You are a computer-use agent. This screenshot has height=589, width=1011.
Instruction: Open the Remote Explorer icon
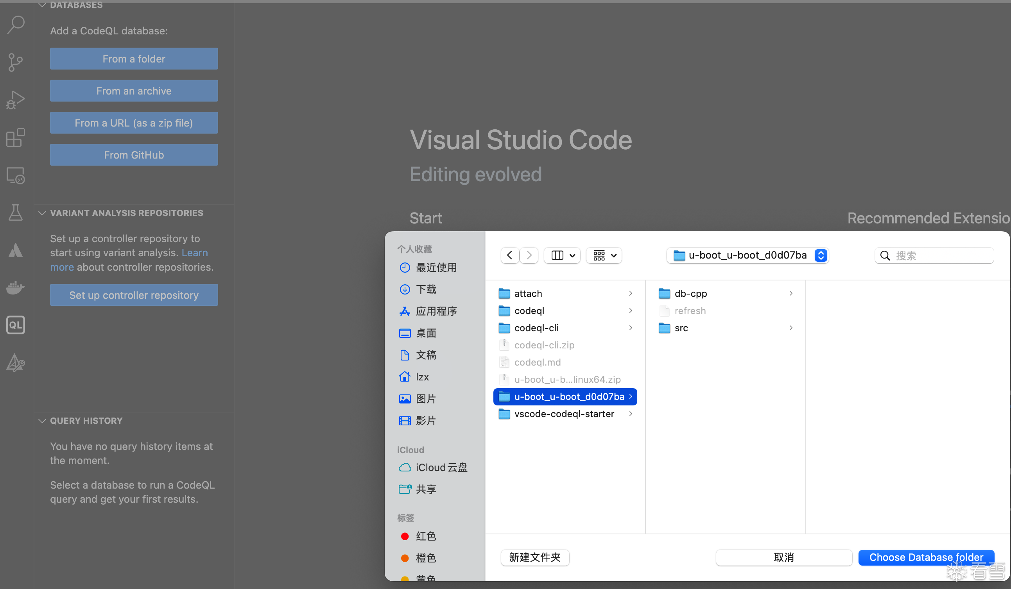pyautogui.click(x=16, y=175)
